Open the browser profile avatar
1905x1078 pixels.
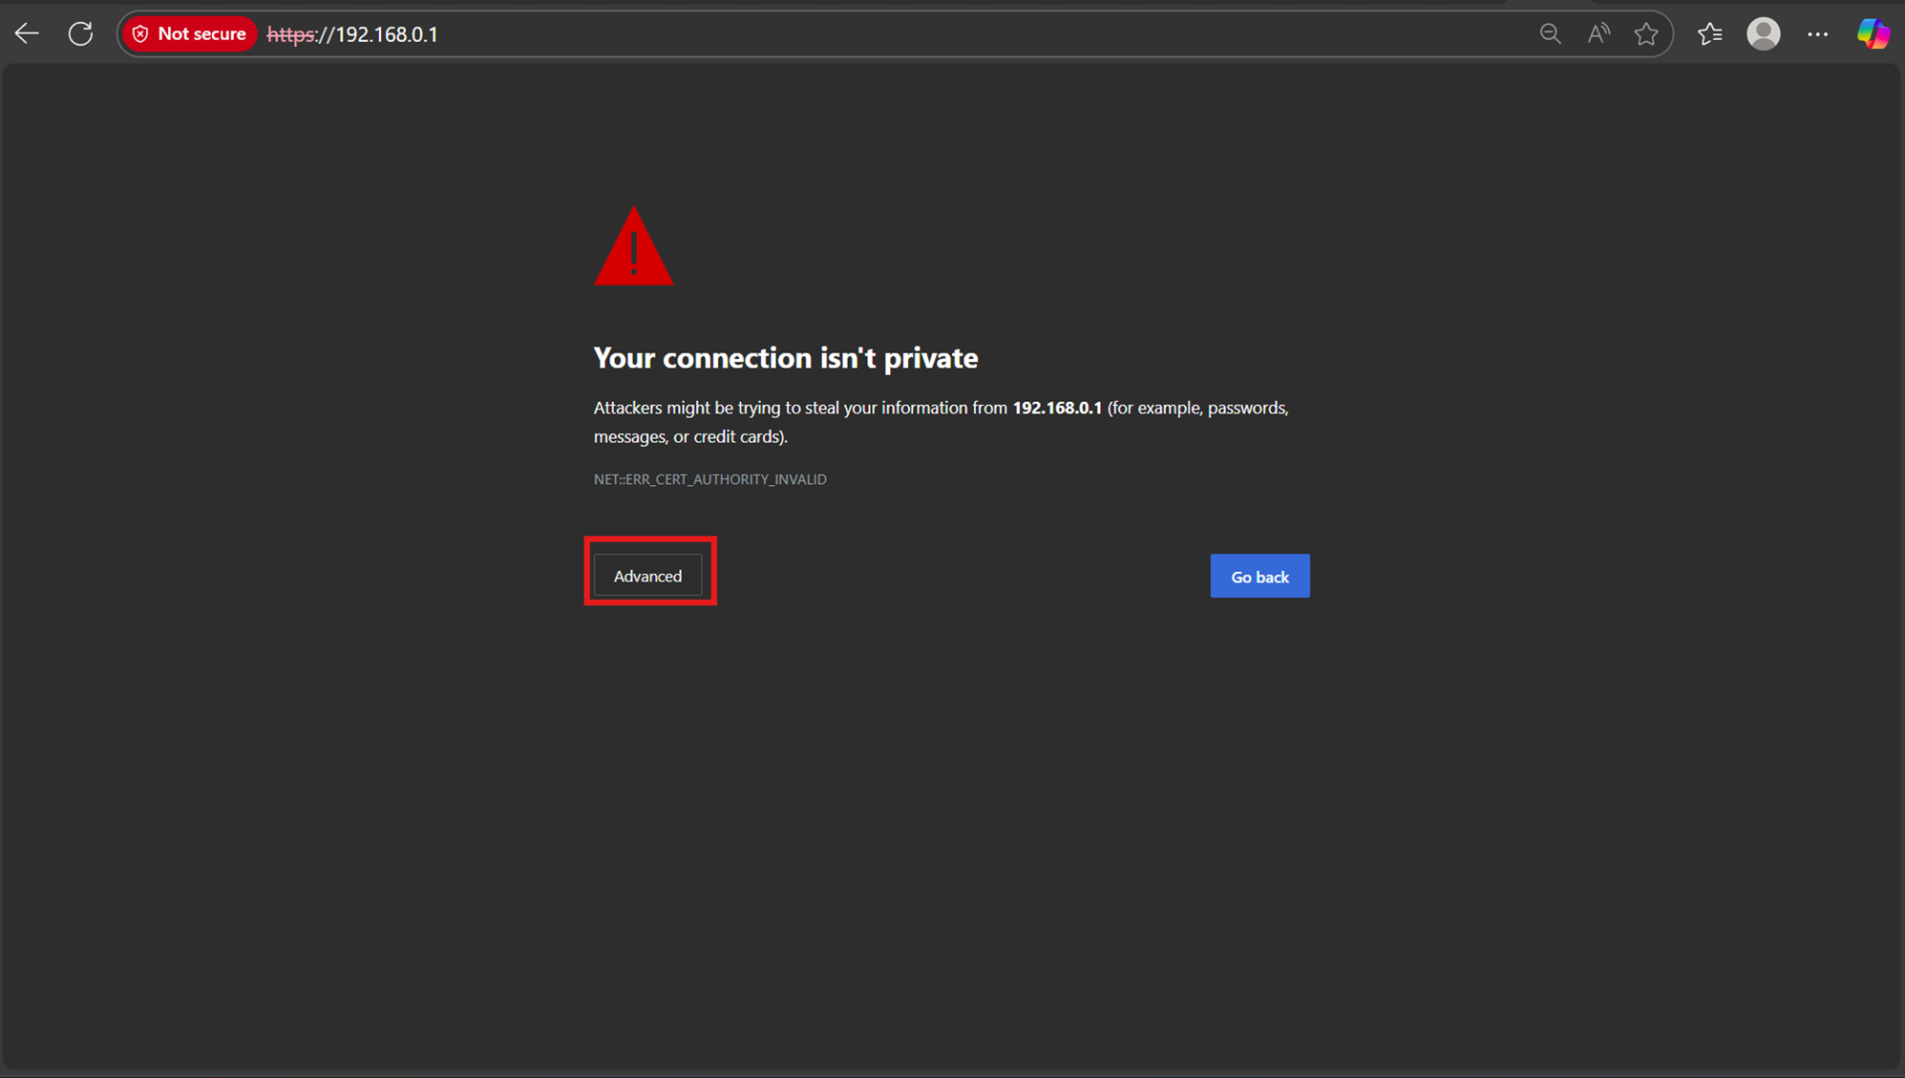[1764, 33]
